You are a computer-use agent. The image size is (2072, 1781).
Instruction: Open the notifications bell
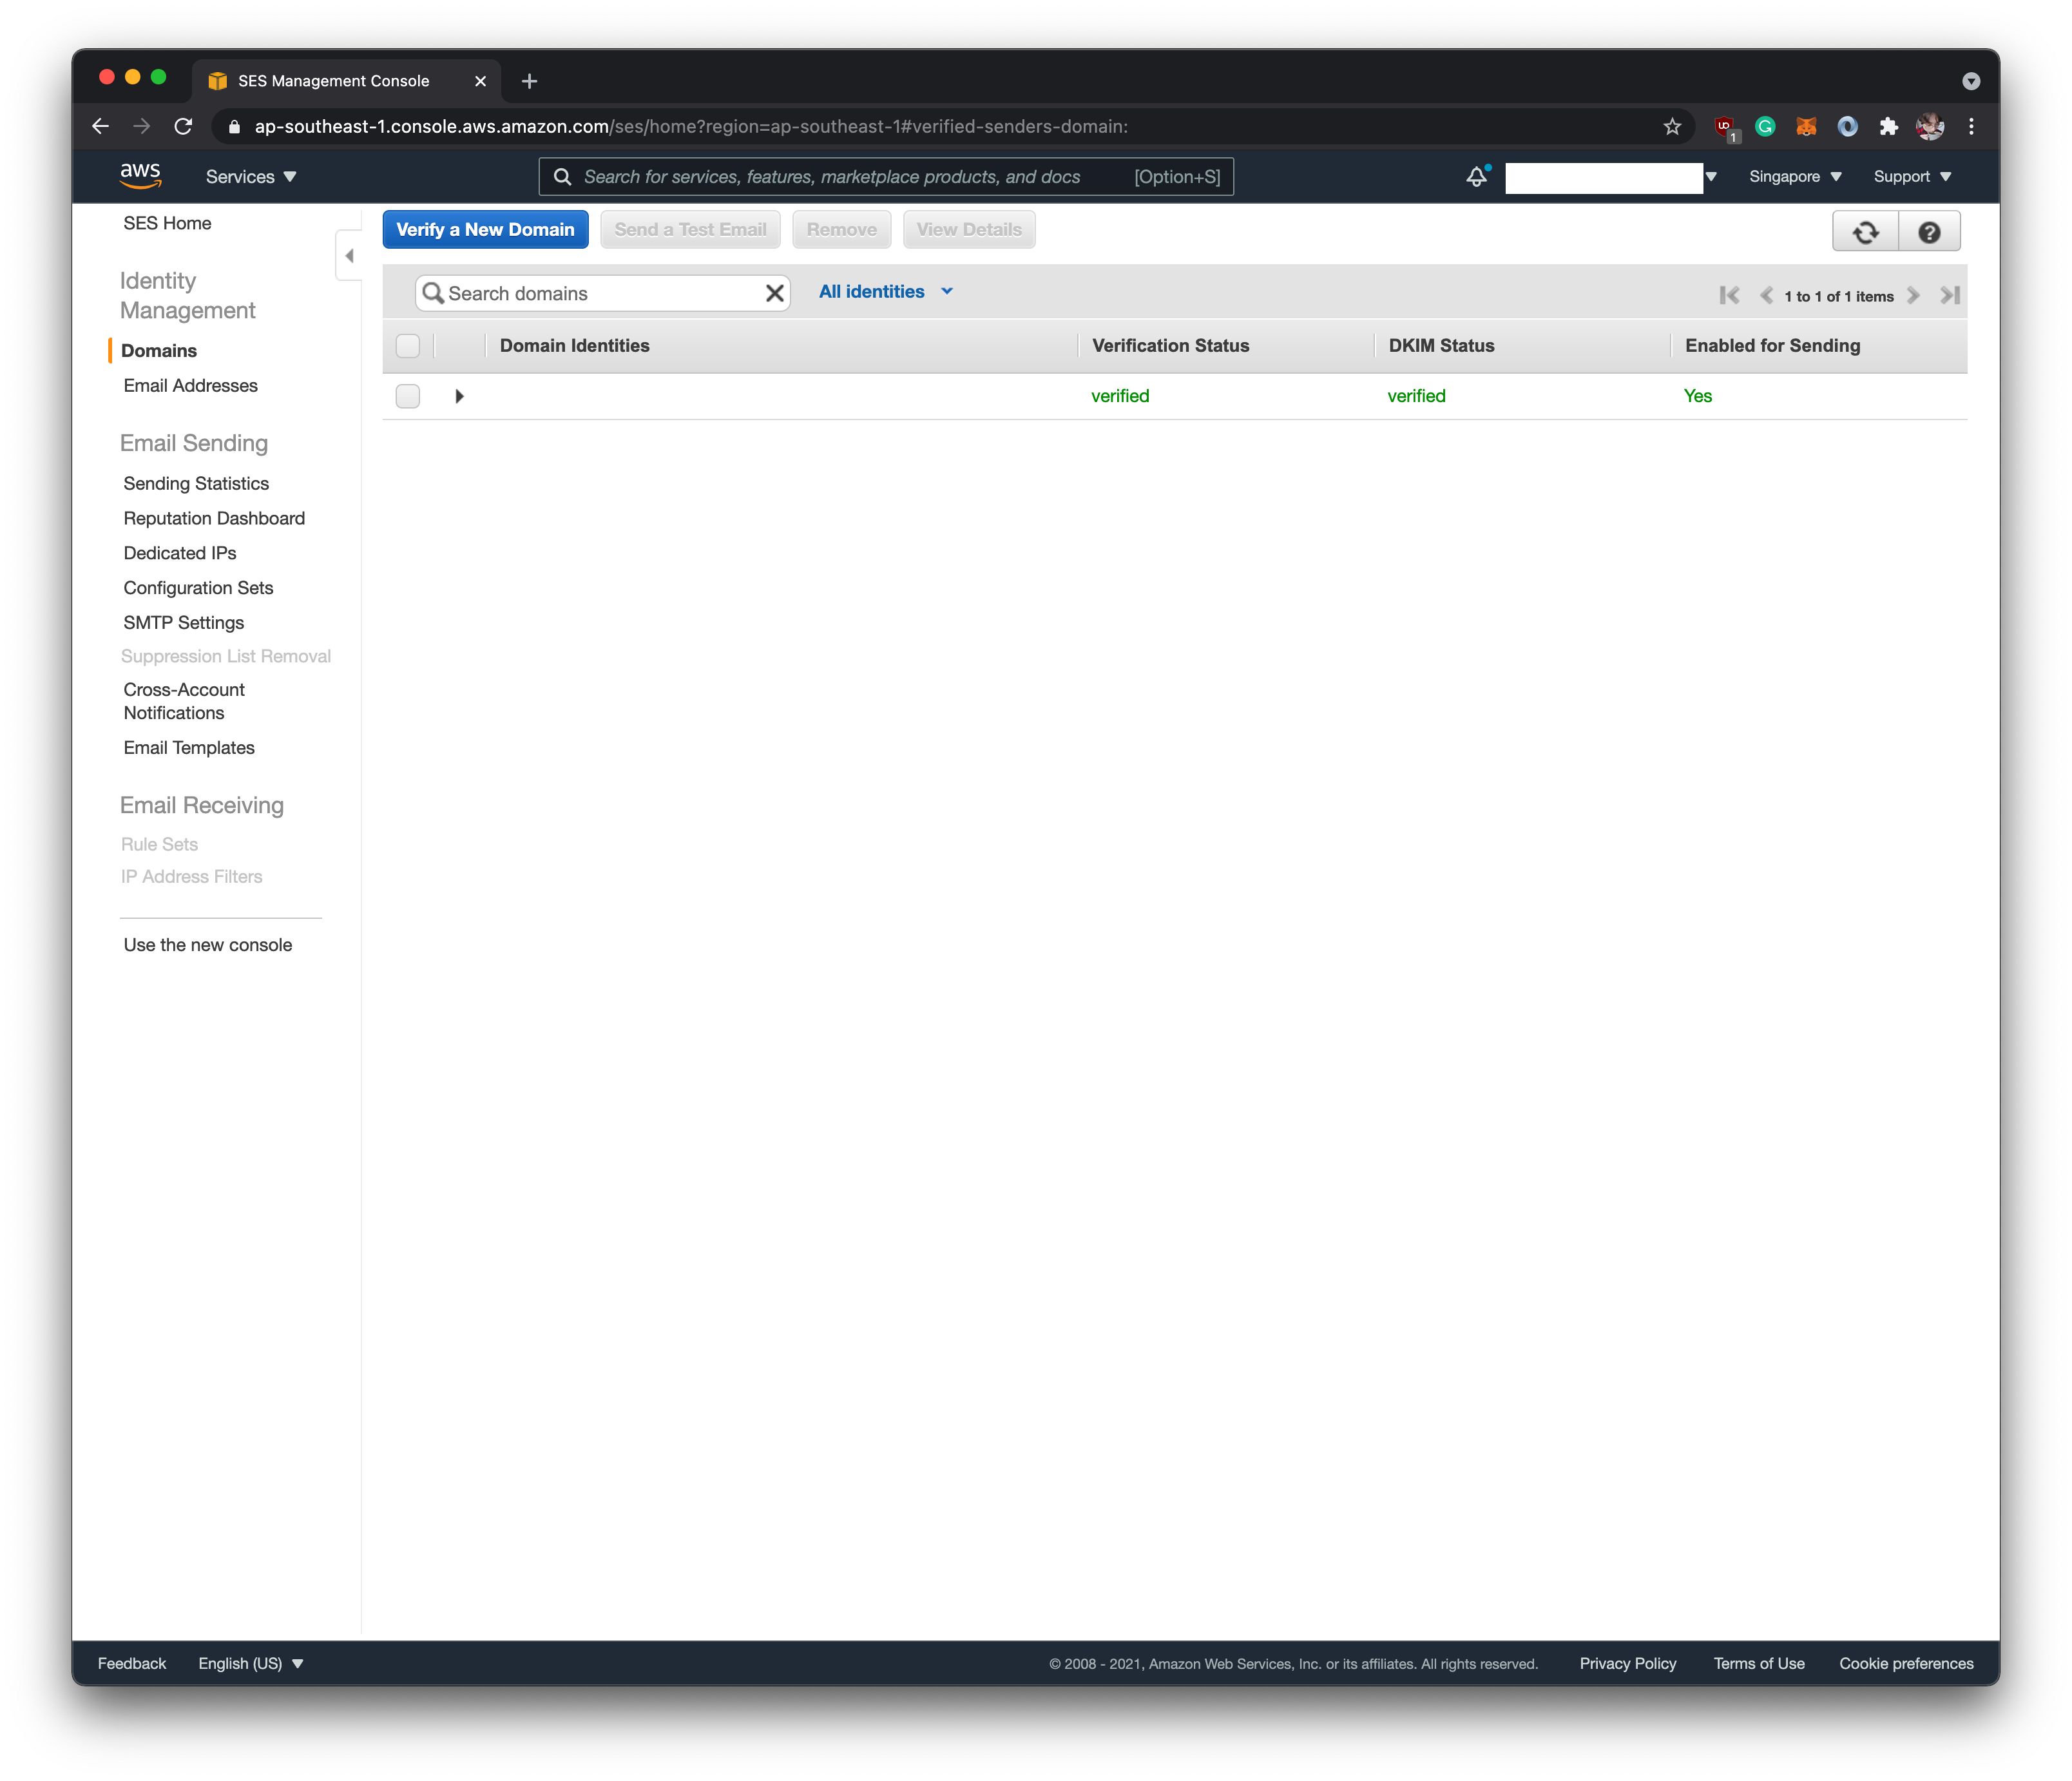[1477, 176]
